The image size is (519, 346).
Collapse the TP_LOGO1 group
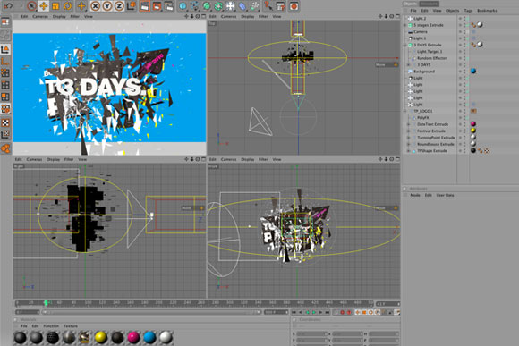(405, 111)
